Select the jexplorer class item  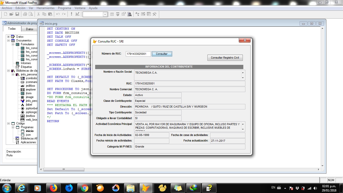(x=31, y=89)
